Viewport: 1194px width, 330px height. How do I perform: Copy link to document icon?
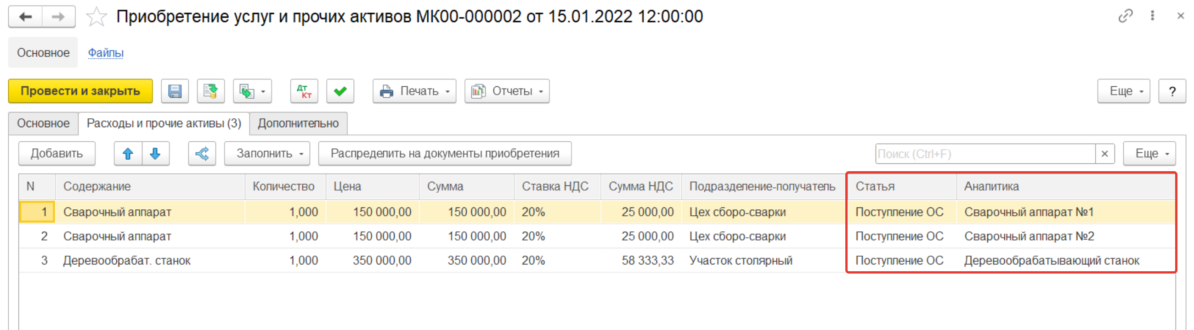pyautogui.click(x=1125, y=16)
